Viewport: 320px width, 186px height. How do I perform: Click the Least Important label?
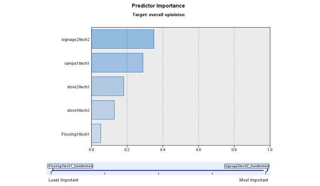63,180
